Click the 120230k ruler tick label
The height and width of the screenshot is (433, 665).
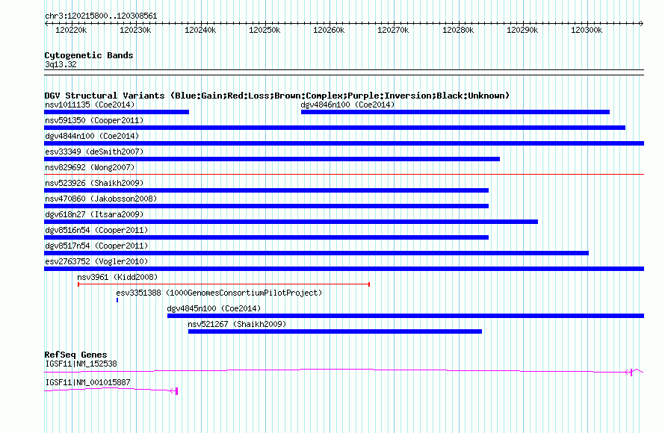(135, 30)
